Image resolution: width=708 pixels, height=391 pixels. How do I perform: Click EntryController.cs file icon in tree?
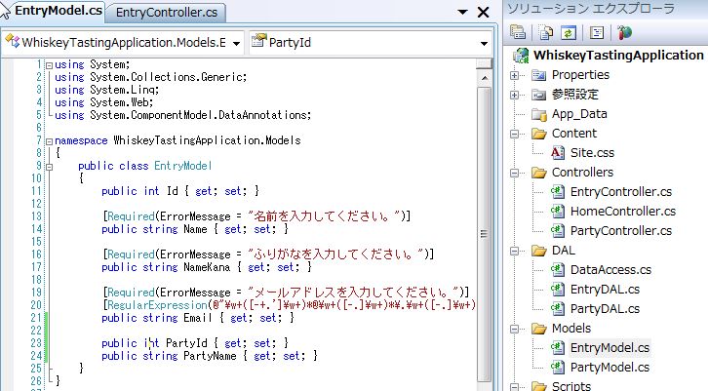(558, 192)
